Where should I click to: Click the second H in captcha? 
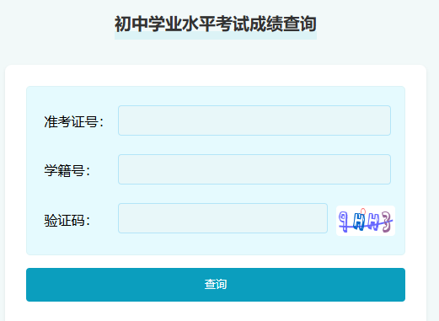tap(373, 222)
